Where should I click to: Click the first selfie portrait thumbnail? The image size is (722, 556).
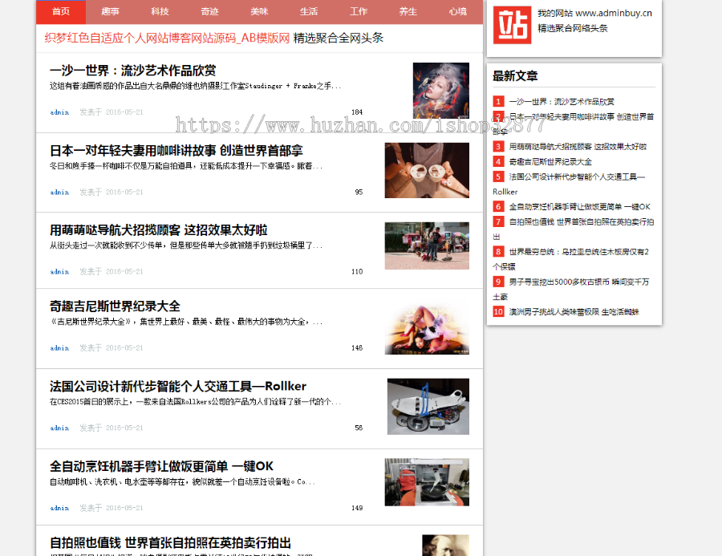point(446,546)
